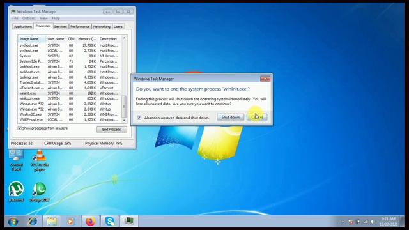409x230 pixels.
Task: Open Windows Media Player from taskbar
Action: [x=71, y=222]
